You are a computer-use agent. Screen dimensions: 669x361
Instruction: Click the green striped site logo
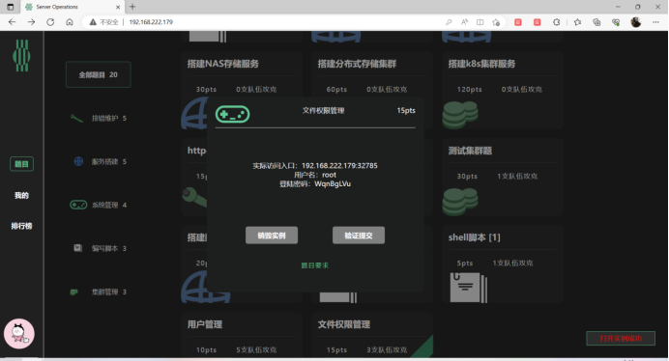click(21, 55)
